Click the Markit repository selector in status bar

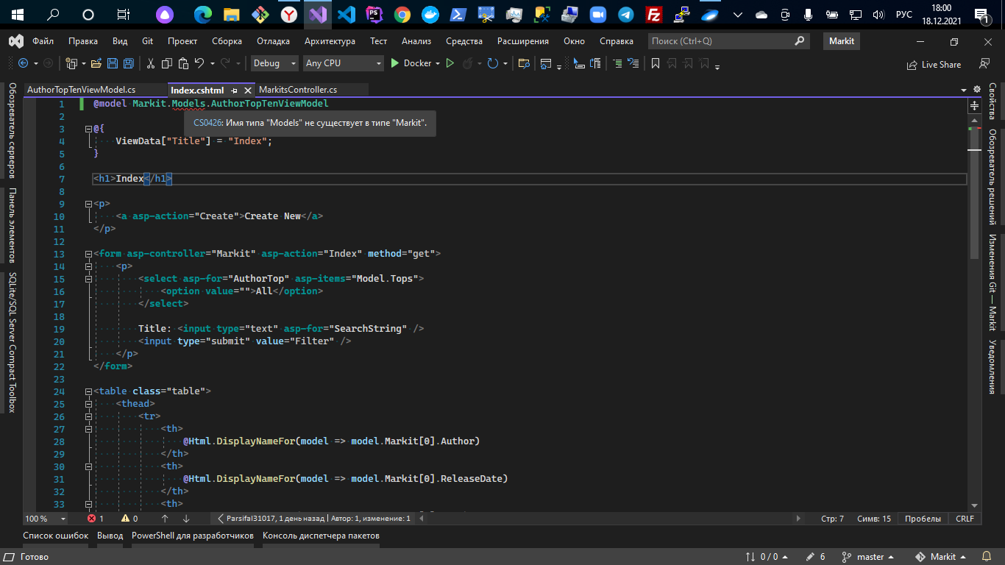click(940, 557)
